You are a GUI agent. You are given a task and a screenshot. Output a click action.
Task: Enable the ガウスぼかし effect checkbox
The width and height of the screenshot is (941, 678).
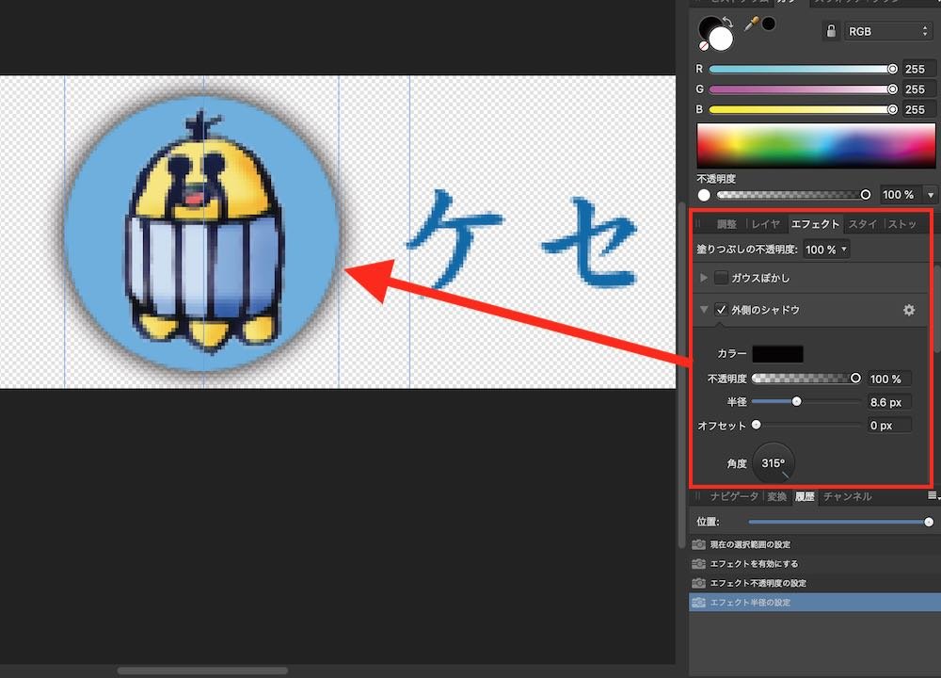pos(722,278)
